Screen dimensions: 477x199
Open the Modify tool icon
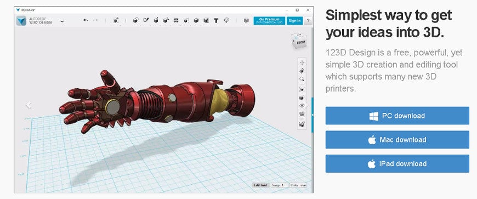pyautogui.click(x=166, y=20)
